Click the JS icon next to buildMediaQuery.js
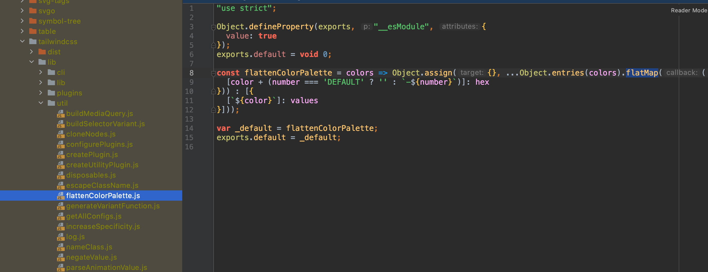Screen dimensions: 708x272 coord(61,113)
